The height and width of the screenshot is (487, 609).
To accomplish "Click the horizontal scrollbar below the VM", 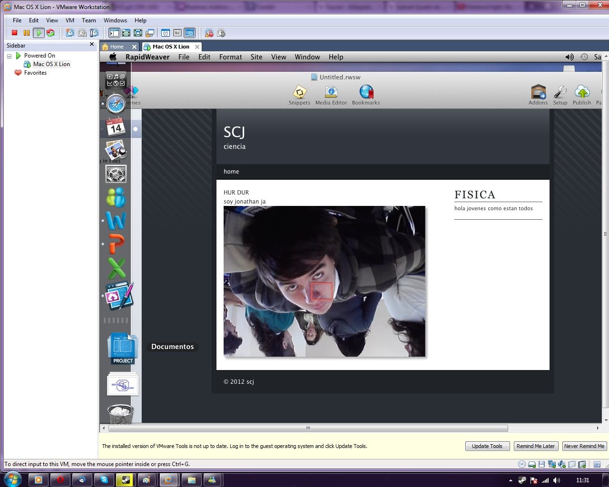I will tap(308, 428).
